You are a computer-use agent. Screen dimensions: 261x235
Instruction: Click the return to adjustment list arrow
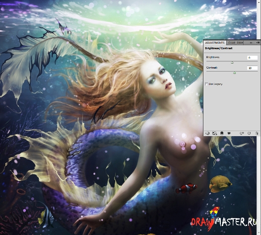pyautogui.click(x=207, y=133)
